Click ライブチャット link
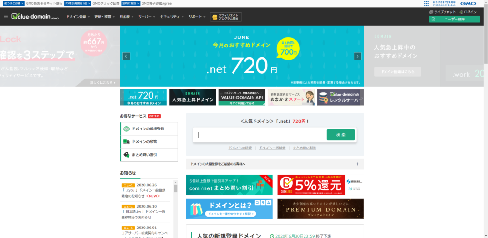Viewport: 488px width, 238px height. pos(445,12)
